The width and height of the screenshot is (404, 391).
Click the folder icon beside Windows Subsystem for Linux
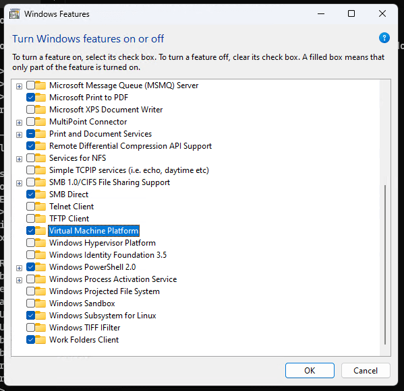click(x=40, y=316)
